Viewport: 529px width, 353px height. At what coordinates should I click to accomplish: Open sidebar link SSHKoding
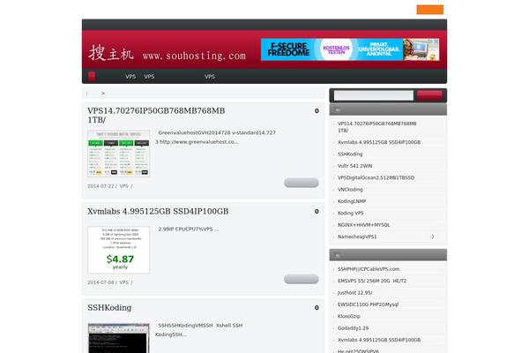[350, 154]
